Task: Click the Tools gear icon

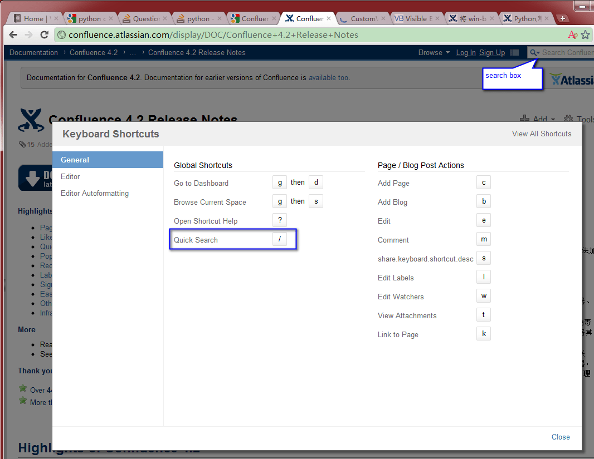Action: click(x=568, y=119)
